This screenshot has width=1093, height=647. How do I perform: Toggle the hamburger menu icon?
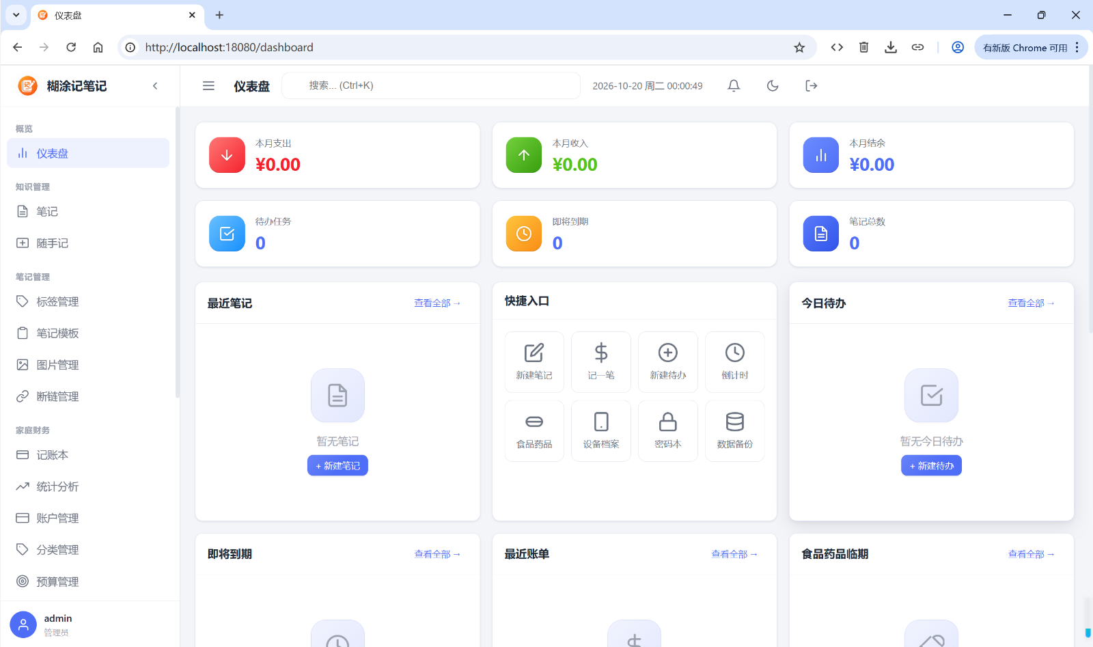point(208,85)
